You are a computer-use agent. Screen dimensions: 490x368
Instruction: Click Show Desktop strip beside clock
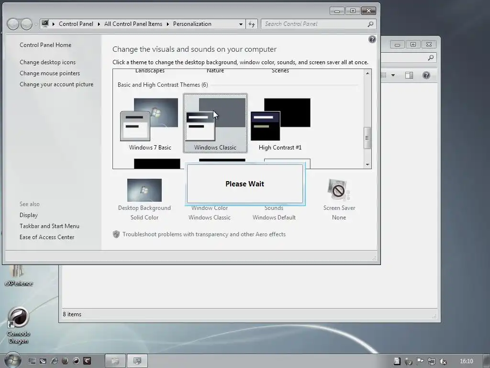pyautogui.click(x=487, y=361)
